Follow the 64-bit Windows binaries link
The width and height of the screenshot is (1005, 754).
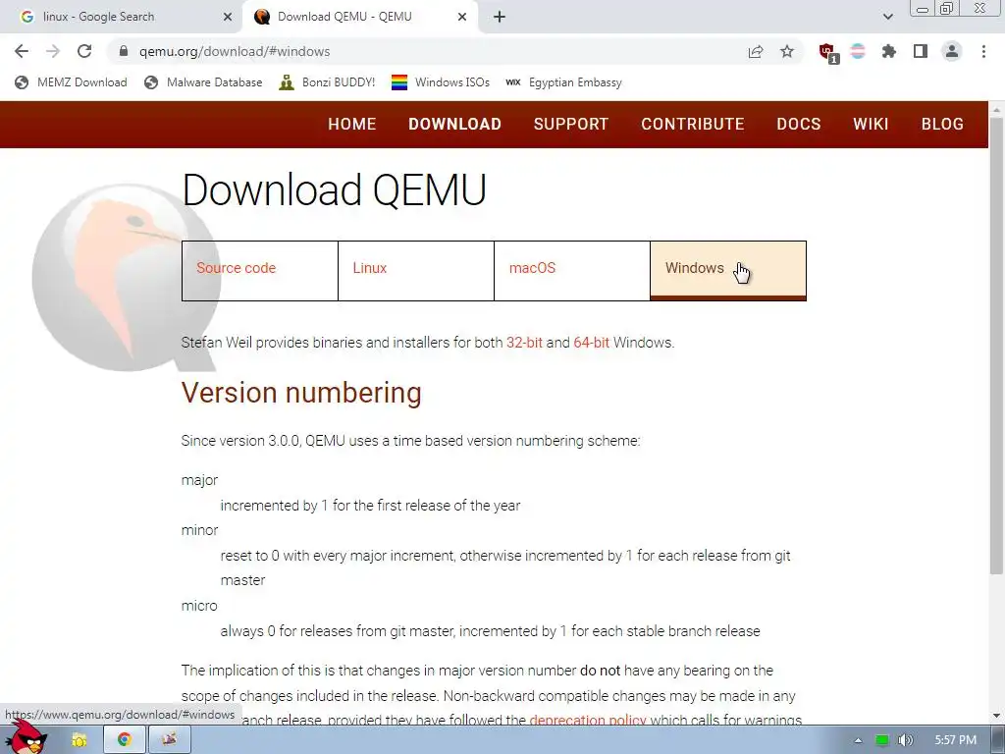point(591,343)
